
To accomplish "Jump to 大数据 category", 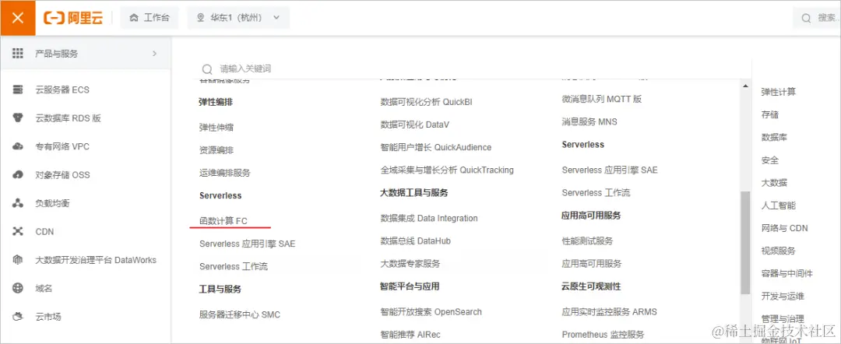I will tap(774, 183).
